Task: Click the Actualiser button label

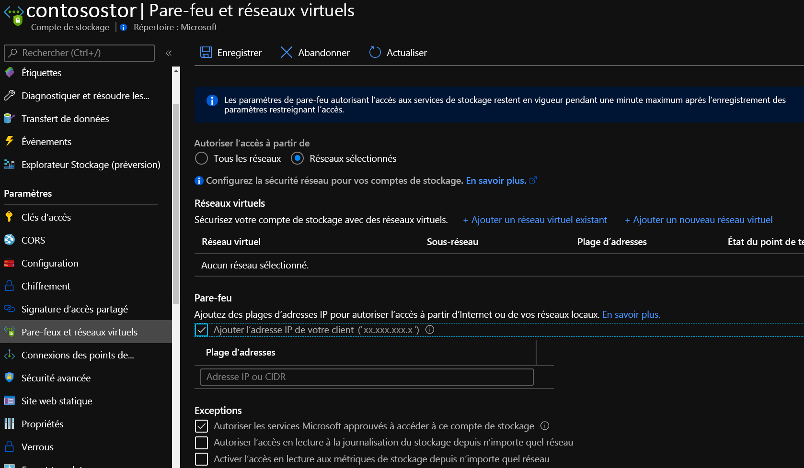Action: pyautogui.click(x=407, y=53)
